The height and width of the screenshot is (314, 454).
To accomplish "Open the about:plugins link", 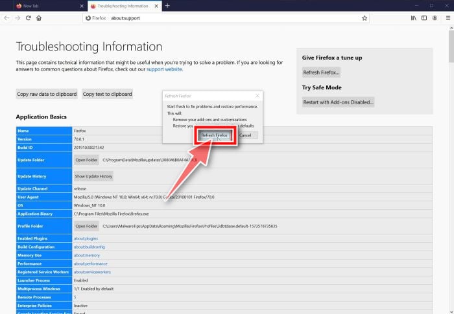I will tap(86, 238).
